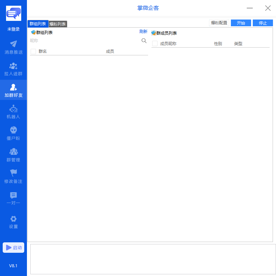Click the 掌微企客 chat logo icon

[13, 13]
